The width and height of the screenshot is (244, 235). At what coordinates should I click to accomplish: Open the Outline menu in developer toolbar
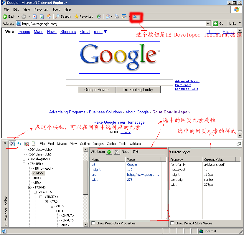[x=85, y=144]
